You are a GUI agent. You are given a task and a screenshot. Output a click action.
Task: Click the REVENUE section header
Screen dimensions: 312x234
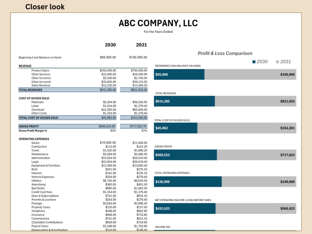click(25, 66)
